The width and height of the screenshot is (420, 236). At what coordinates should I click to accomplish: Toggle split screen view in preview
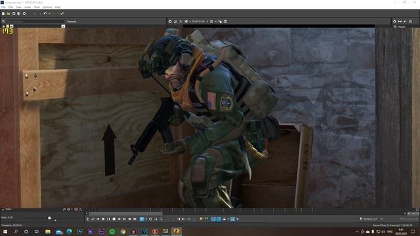click(186, 22)
